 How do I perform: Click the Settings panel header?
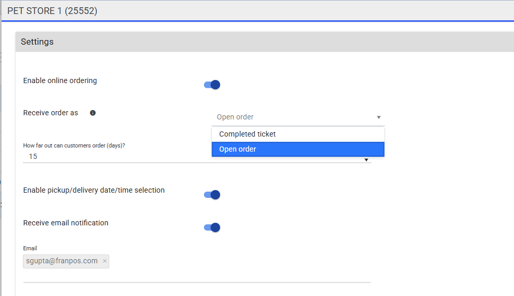click(x=37, y=42)
